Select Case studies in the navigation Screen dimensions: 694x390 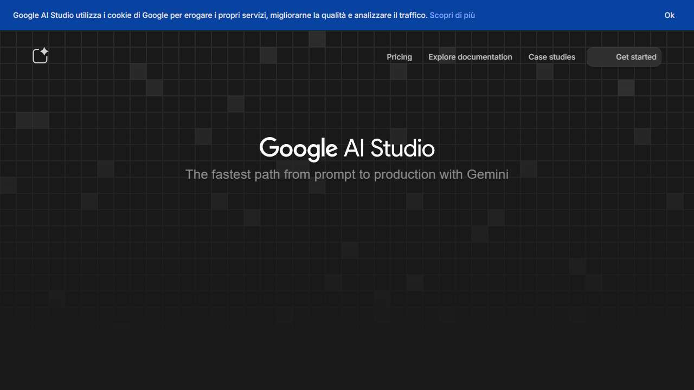551,56
